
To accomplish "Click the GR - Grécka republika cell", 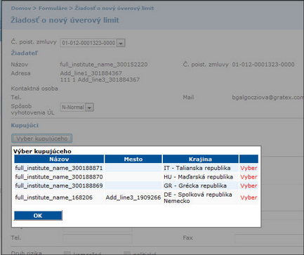I will click(201, 185).
